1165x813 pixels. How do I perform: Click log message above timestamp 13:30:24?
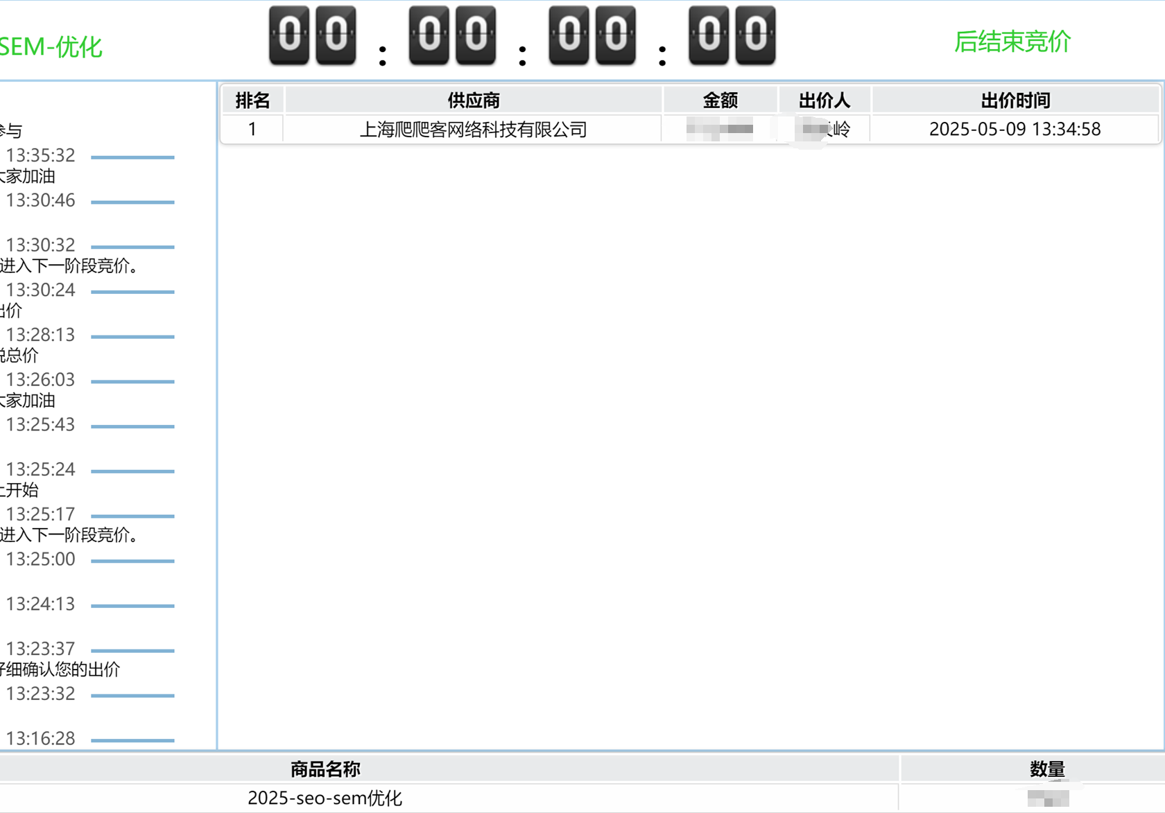point(69,266)
